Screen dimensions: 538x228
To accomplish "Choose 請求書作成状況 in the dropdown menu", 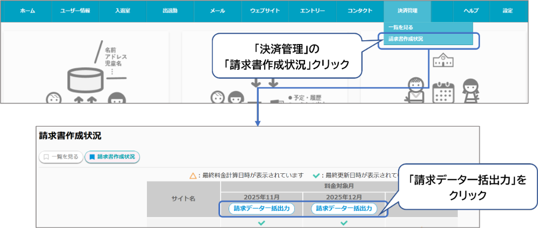I will (406, 39).
